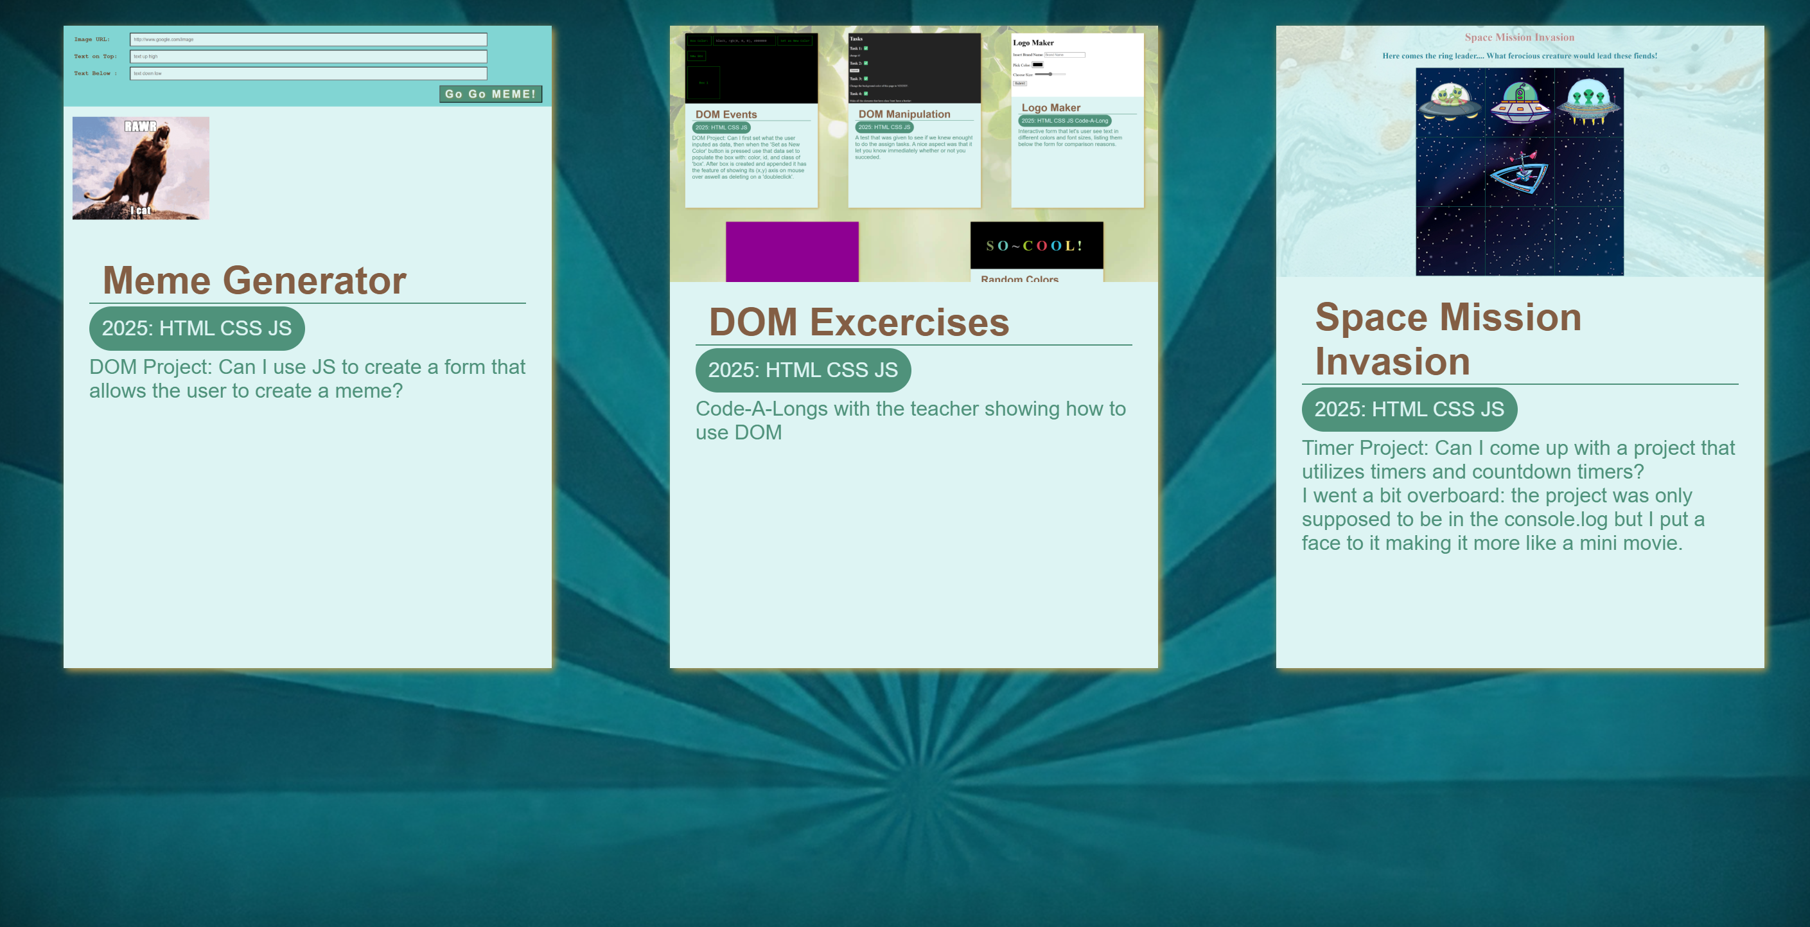Click the Task 2 checkbox in the Tasks preview

pyautogui.click(x=866, y=63)
